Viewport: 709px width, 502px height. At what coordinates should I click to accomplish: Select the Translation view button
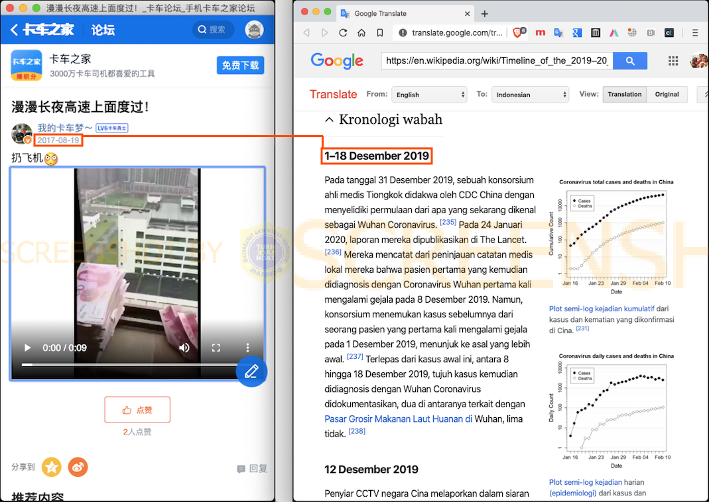[x=625, y=94]
